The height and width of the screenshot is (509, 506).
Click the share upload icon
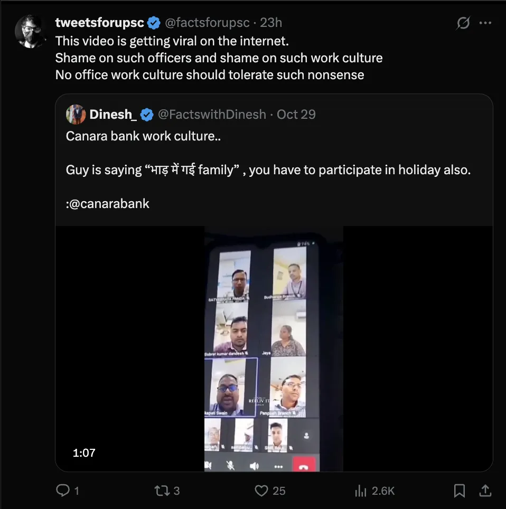click(x=483, y=491)
